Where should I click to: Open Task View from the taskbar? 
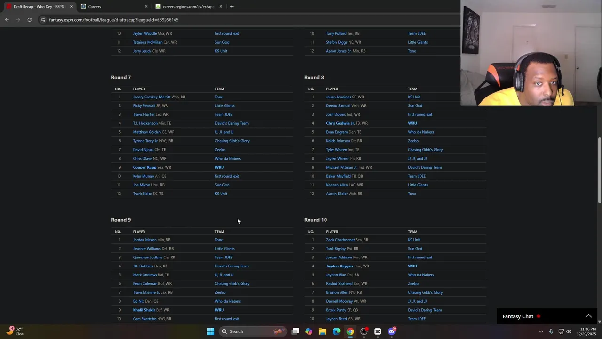coord(295,331)
